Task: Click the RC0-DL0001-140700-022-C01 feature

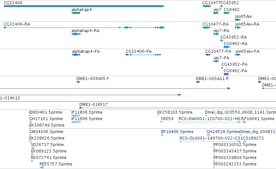Action: 210,141
